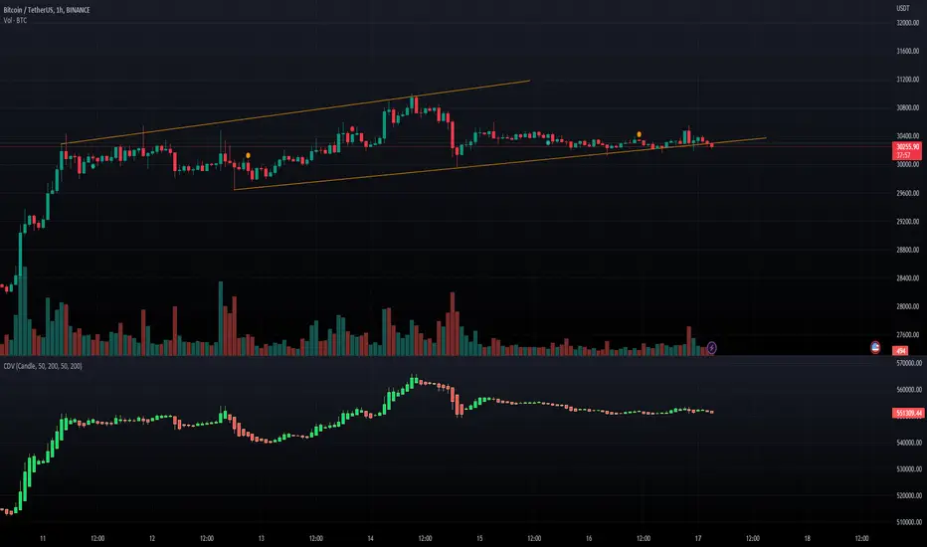
Task: Click the tall green volume bar at chart start
Action: pos(24,310)
